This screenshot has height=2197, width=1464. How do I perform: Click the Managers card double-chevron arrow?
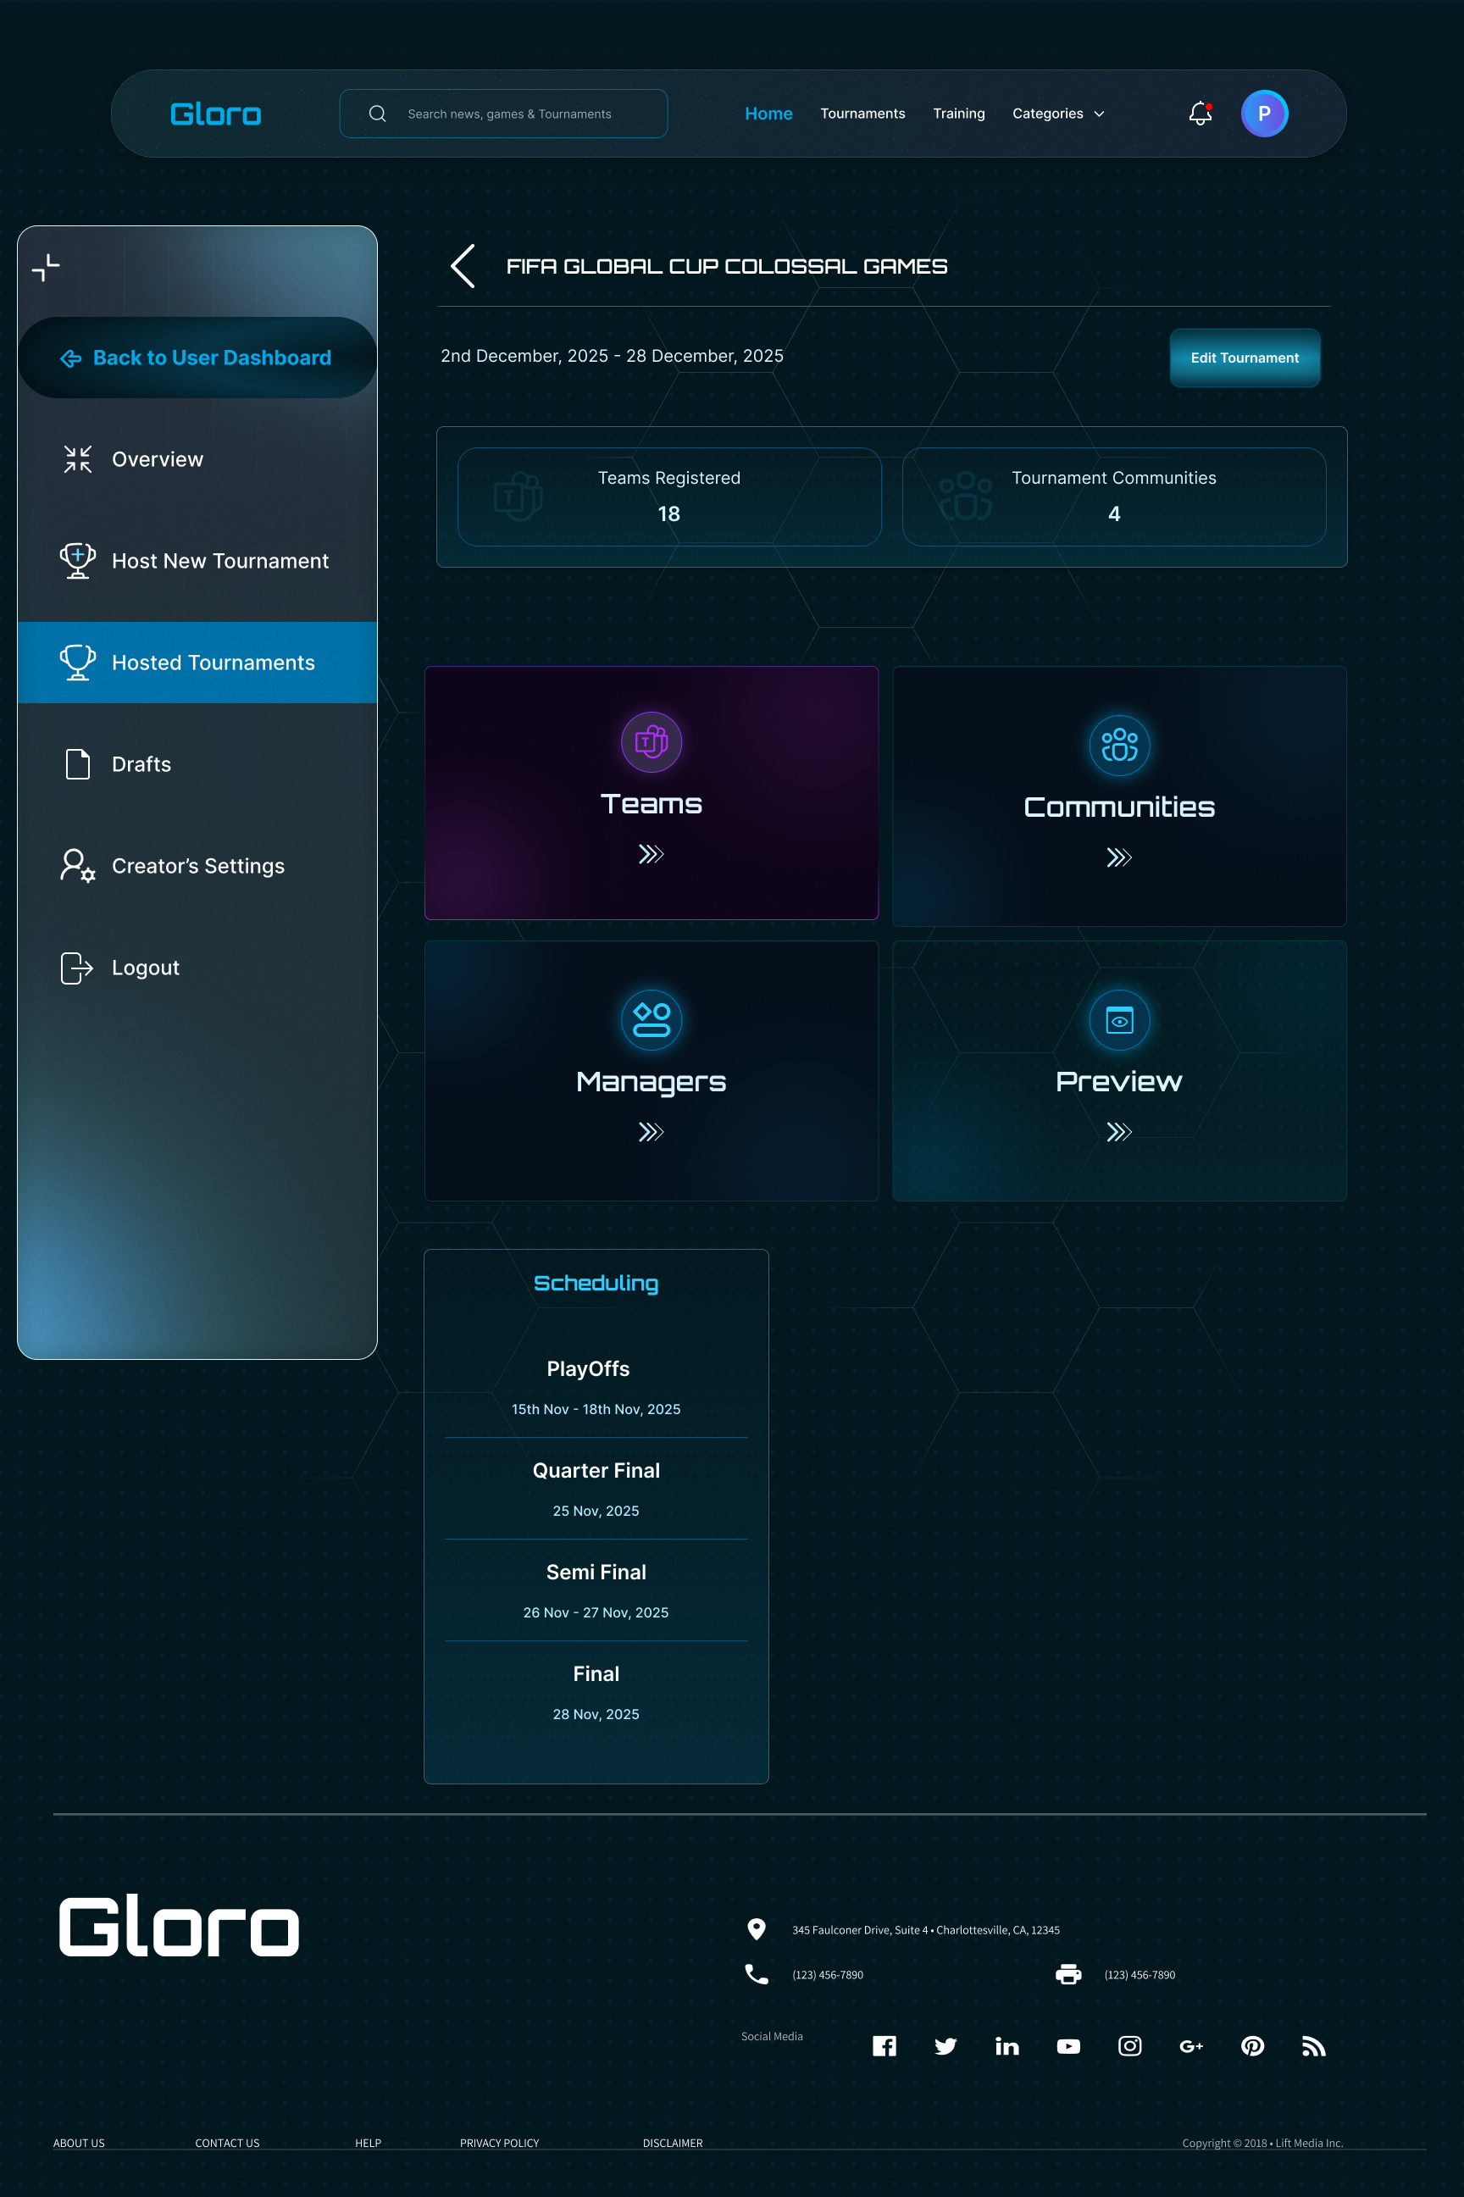(x=652, y=1132)
